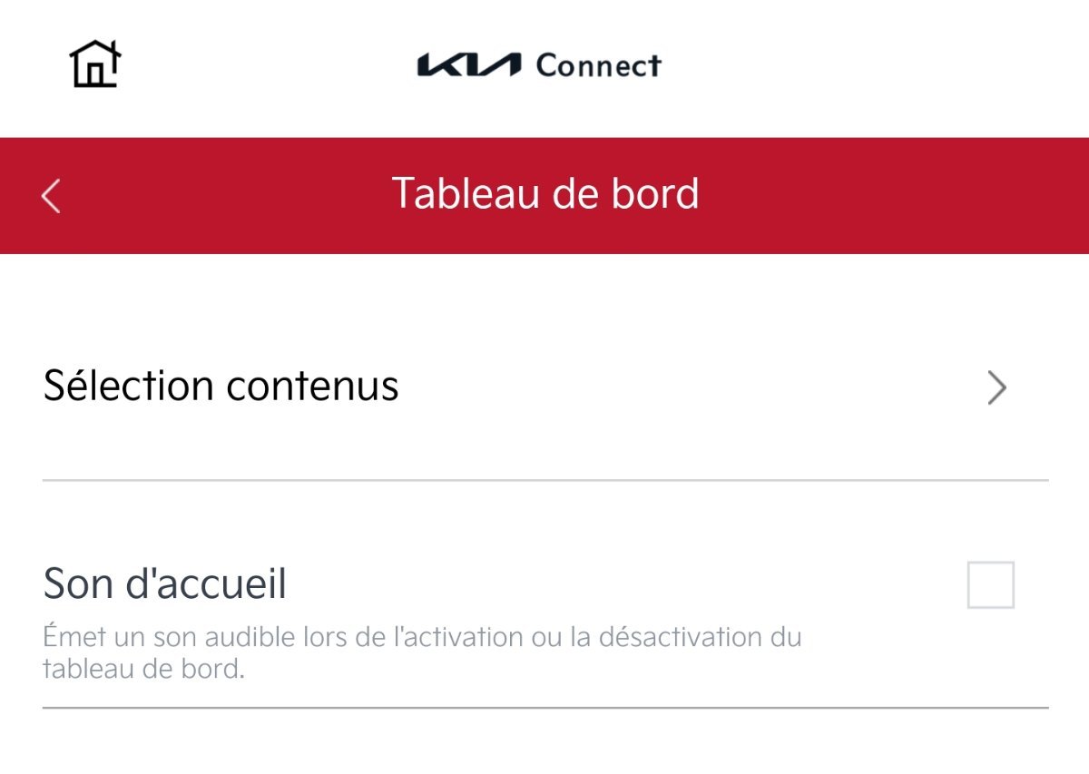Click the Connect wordmark beside the Kia logo
Image resolution: width=1089 pixels, height=774 pixels.
point(599,65)
